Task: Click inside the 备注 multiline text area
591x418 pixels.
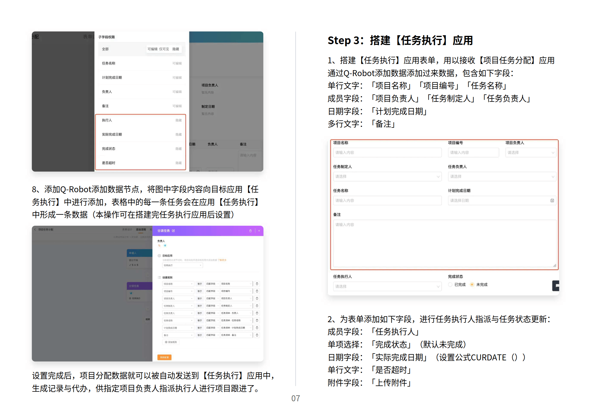Action: click(444, 243)
